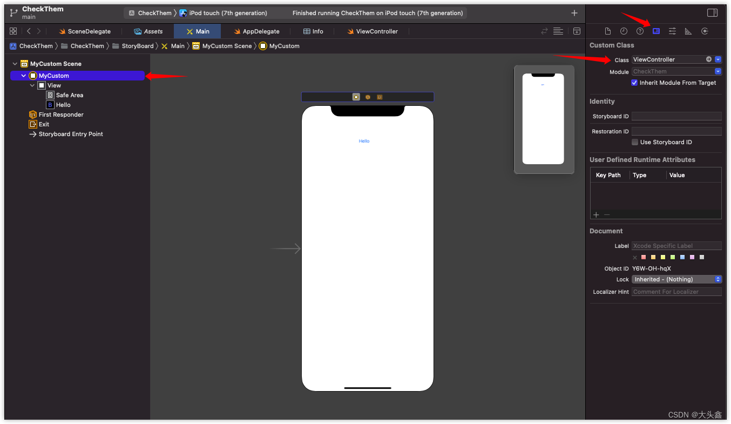Collapse the MyCustom controller row
Viewport: 731px width, 424px height.
click(x=24, y=76)
